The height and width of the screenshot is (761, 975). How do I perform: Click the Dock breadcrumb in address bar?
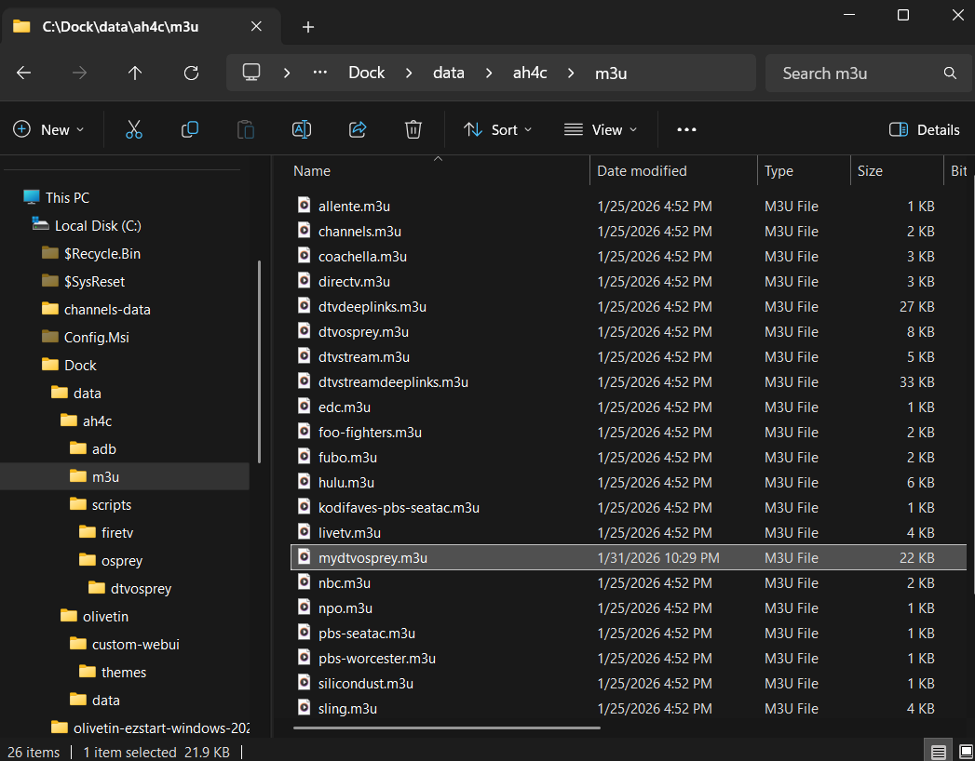tap(366, 73)
